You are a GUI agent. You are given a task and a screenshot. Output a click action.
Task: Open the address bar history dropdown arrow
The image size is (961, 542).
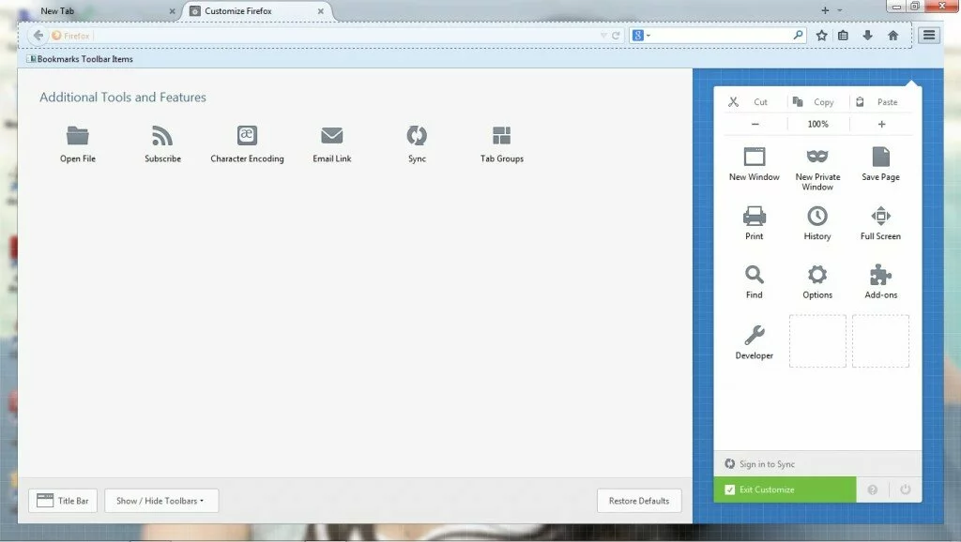603,36
